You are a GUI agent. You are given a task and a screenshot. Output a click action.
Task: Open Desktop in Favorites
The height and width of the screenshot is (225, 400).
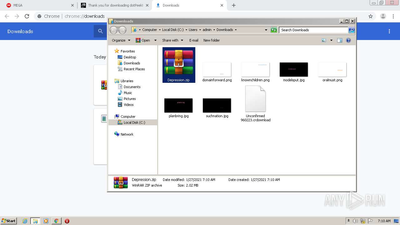point(127,57)
